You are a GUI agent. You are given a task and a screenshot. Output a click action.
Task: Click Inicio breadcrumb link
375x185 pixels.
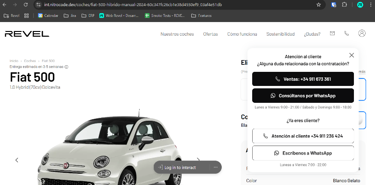pyautogui.click(x=14, y=61)
